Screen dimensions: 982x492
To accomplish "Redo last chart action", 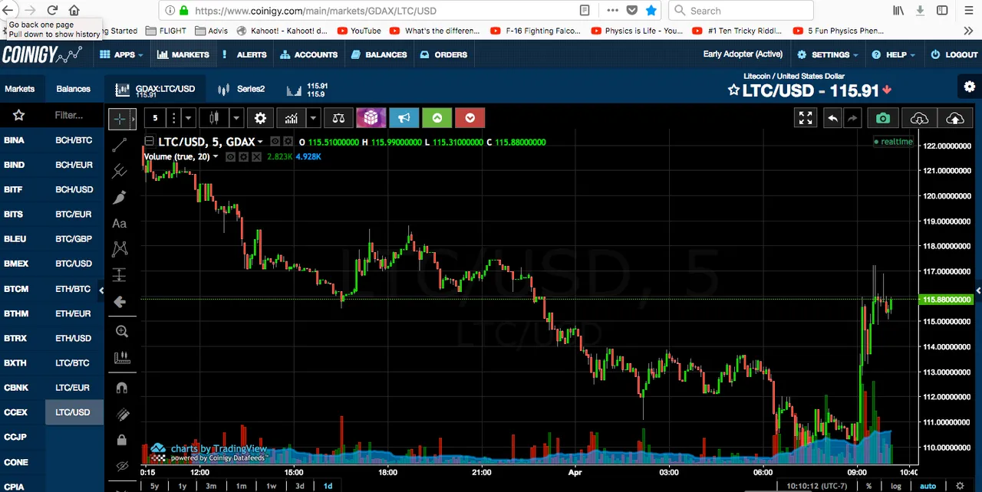I will point(852,118).
